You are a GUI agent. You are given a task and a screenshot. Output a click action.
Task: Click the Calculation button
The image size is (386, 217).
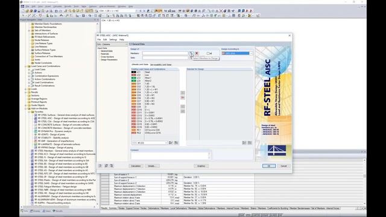pyautogui.click(x=136, y=166)
